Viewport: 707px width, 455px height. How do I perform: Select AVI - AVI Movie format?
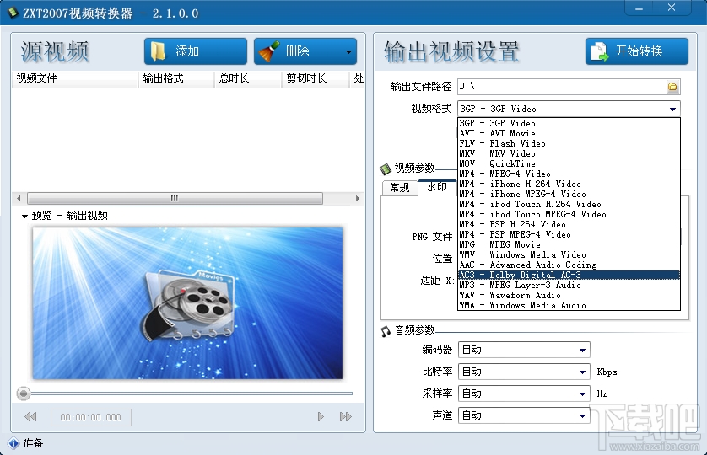click(569, 133)
